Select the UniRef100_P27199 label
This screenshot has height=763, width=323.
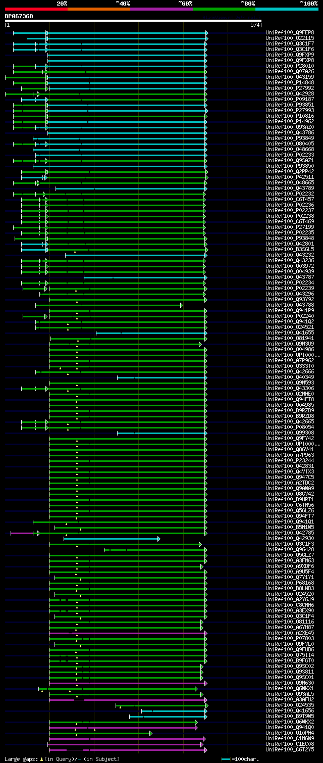(289, 227)
